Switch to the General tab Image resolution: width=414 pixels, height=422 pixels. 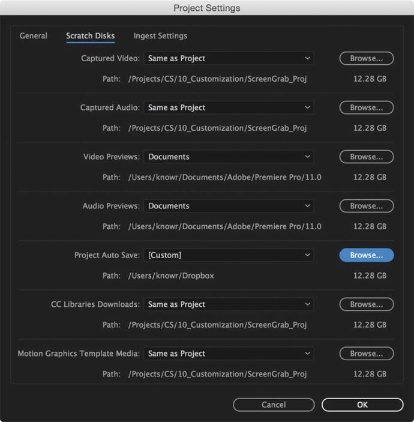pos(34,36)
